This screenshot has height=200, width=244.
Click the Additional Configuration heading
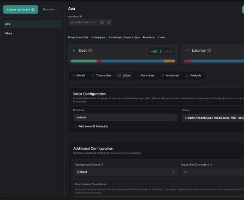coord(93,148)
